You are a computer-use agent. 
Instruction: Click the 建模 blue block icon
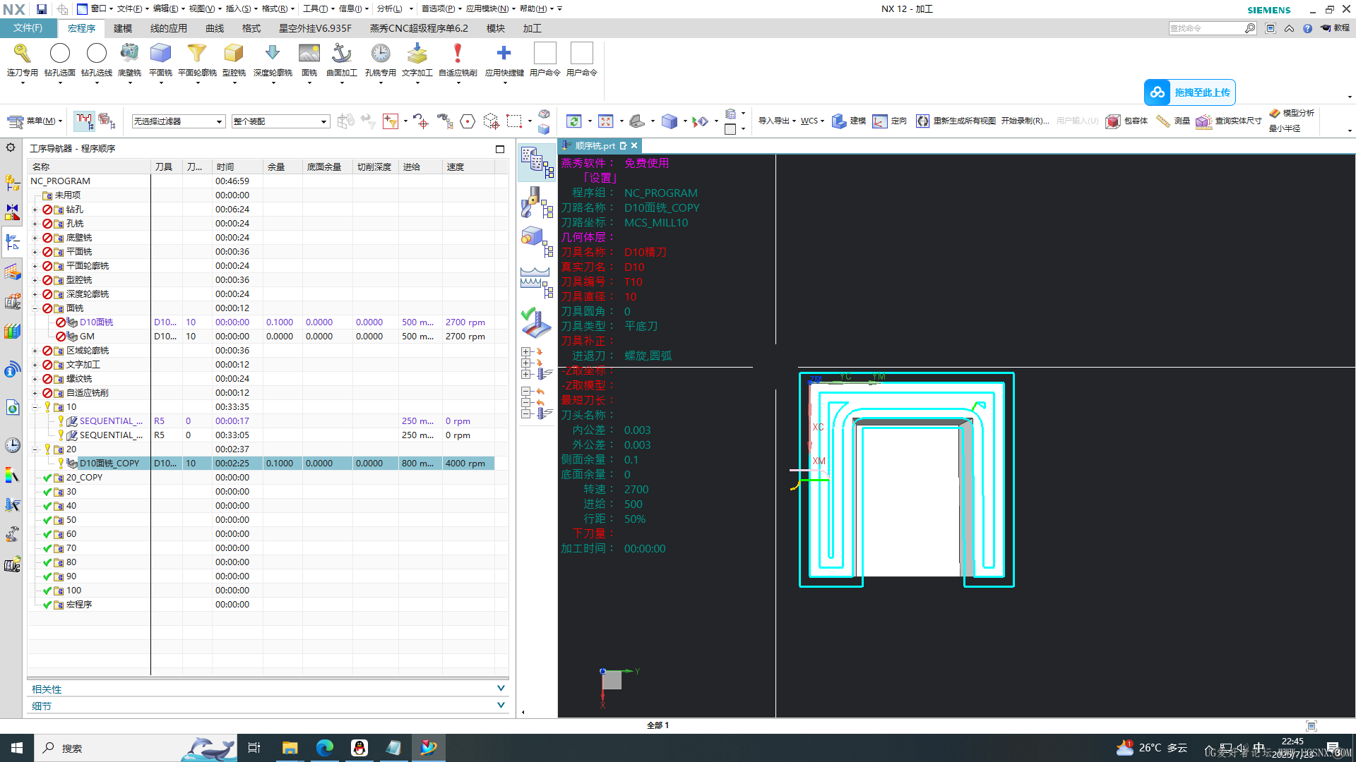click(839, 121)
